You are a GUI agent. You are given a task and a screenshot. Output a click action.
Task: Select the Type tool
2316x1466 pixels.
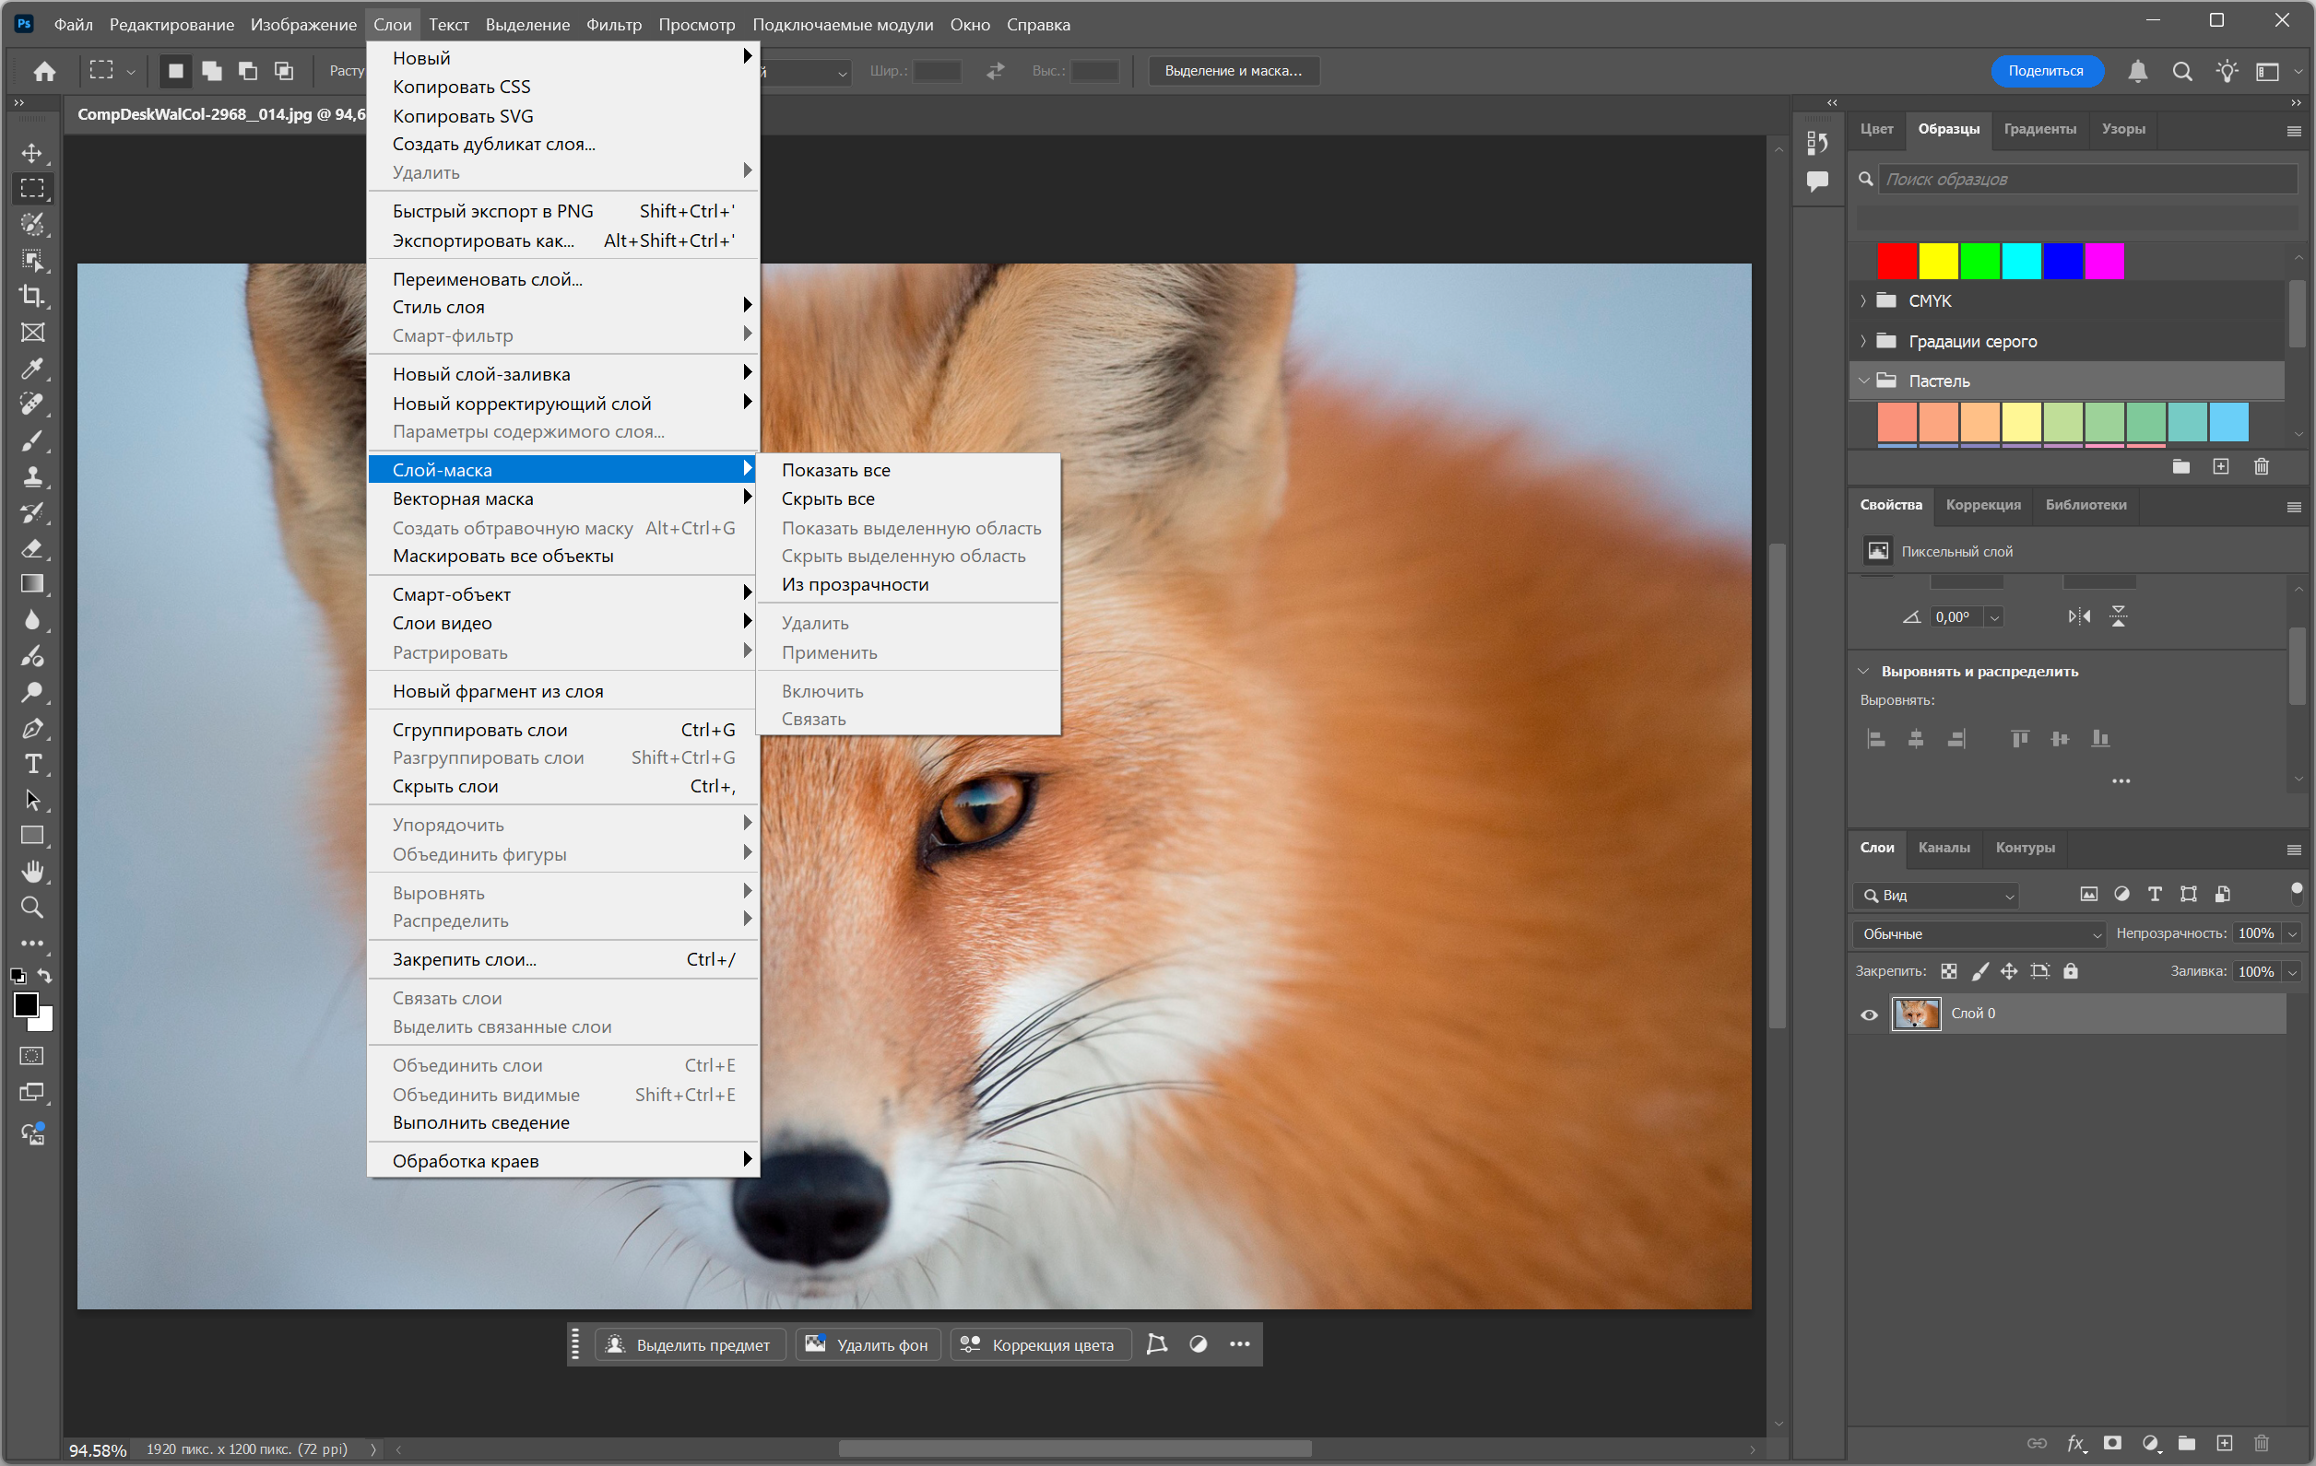(31, 764)
